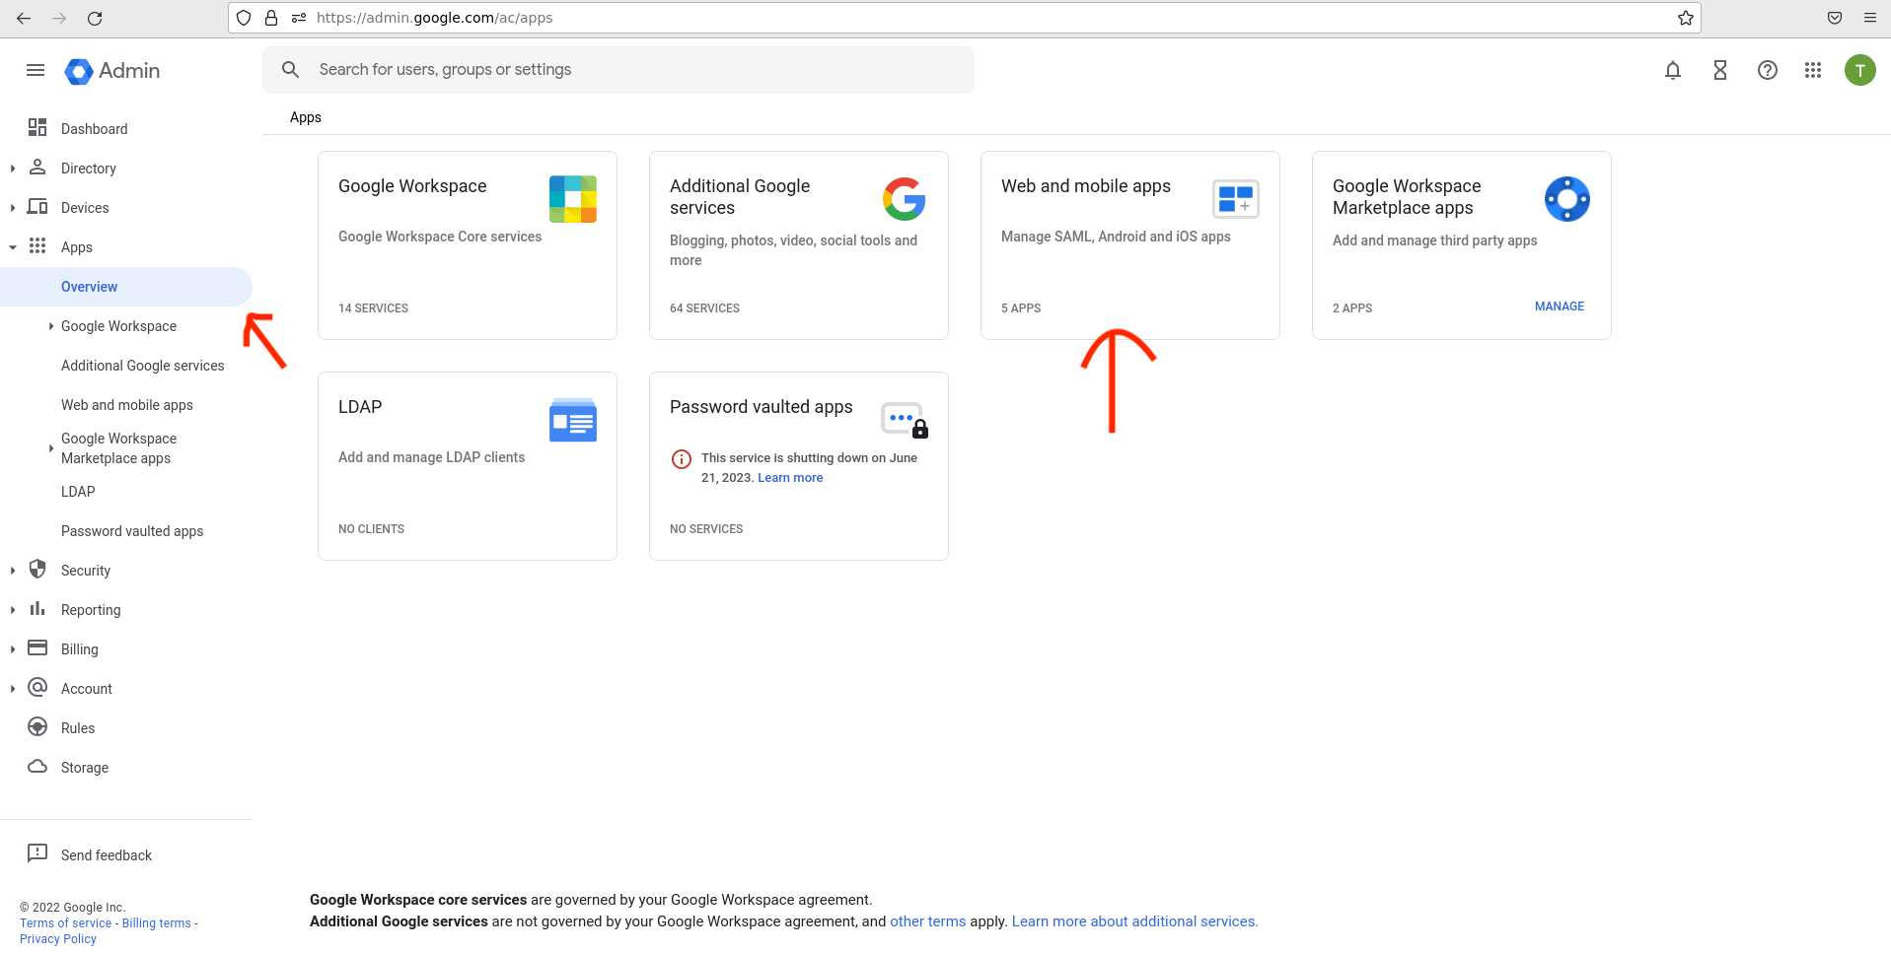1891x953 pixels.
Task: Open Web and mobile apps in sidebar
Action: (127, 405)
